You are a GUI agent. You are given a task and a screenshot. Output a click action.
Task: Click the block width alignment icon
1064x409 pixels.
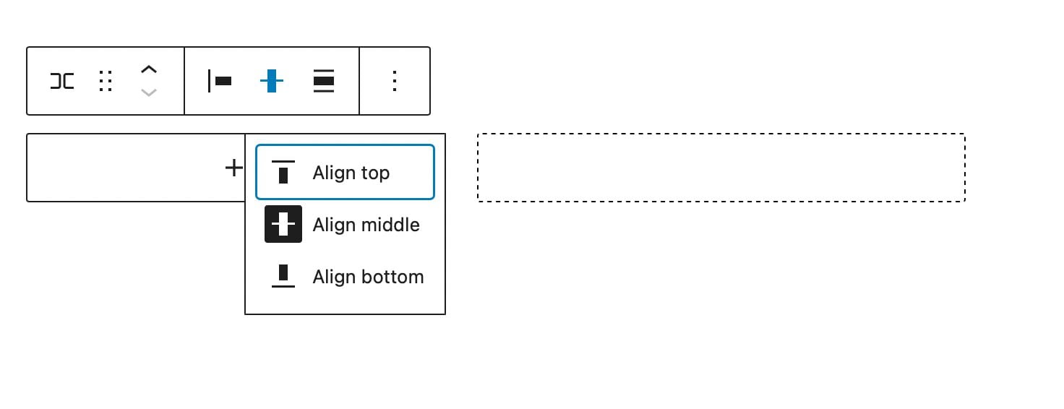(x=324, y=81)
